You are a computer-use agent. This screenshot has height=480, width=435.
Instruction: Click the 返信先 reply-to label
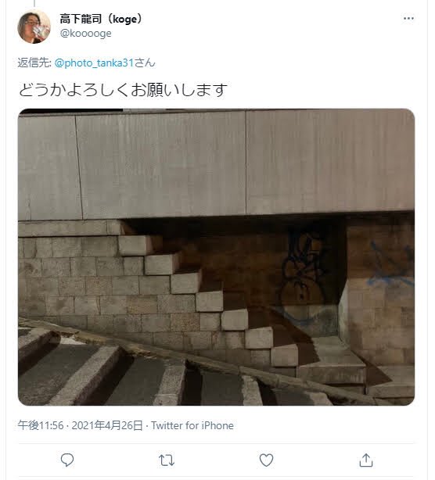coord(34,63)
